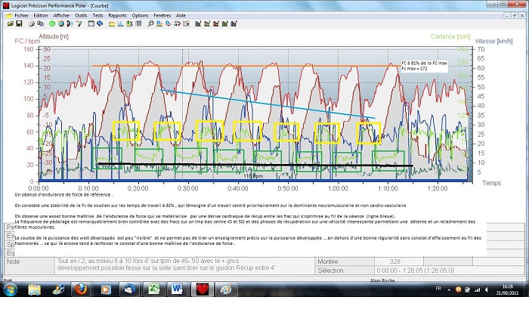Image resolution: width=529 pixels, height=328 pixels.
Task: Click the vertical bars toolbar icon
Action: tap(138, 23)
